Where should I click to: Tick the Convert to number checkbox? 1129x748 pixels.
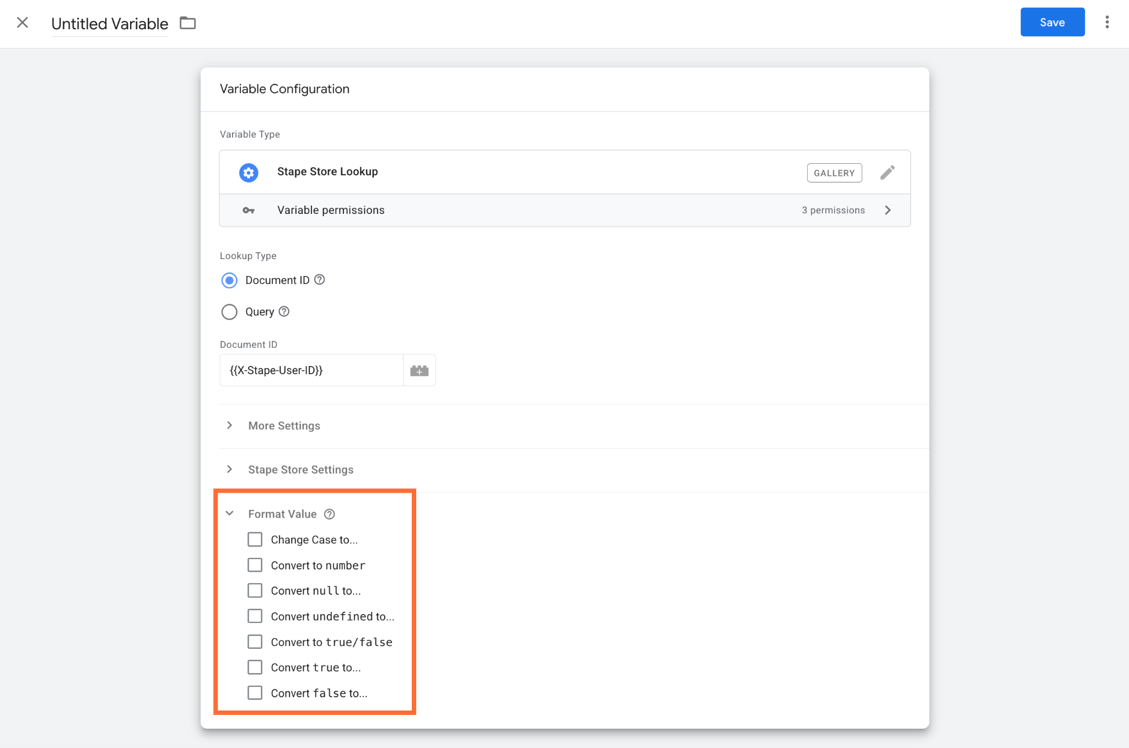pos(255,565)
